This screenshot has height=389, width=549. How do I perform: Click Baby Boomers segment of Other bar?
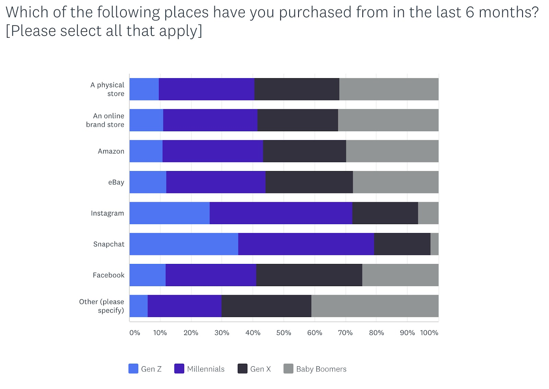pos(375,306)
